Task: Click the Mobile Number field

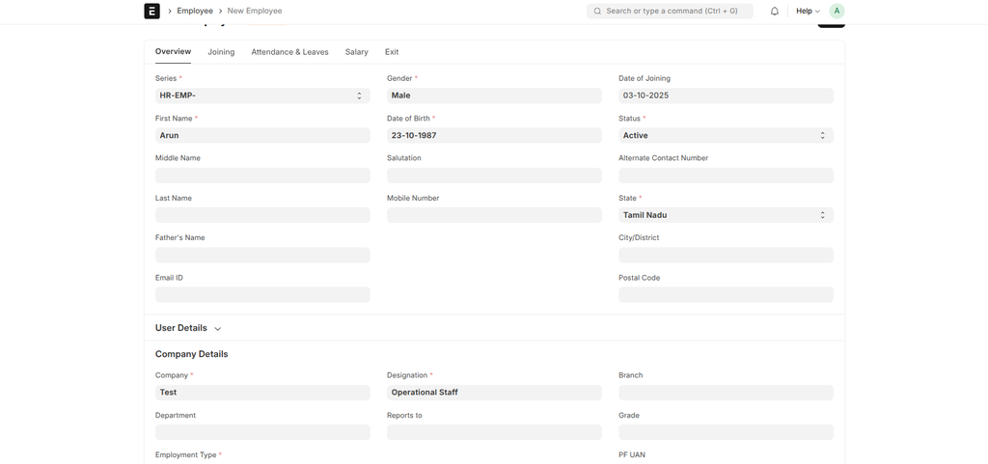Action: pyautogui.click(x=494, y=215)
